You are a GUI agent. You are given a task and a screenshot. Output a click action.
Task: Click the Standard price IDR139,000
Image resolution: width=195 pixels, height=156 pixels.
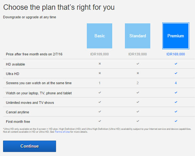[x=138, y=54]
